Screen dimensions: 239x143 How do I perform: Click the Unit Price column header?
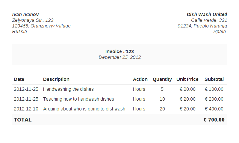point(187,79)
